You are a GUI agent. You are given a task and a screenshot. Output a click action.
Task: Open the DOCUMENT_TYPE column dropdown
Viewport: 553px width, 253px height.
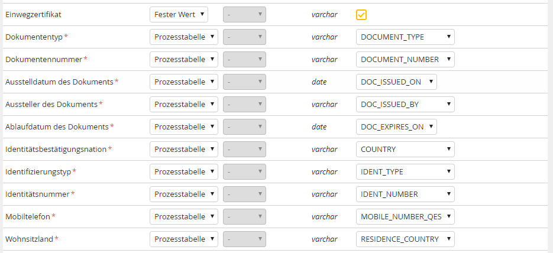405,37
